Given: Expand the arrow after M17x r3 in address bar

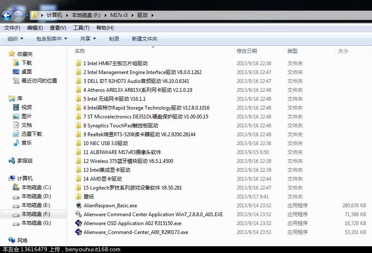Looking at the screenshot, I should (x=132, y=15).
